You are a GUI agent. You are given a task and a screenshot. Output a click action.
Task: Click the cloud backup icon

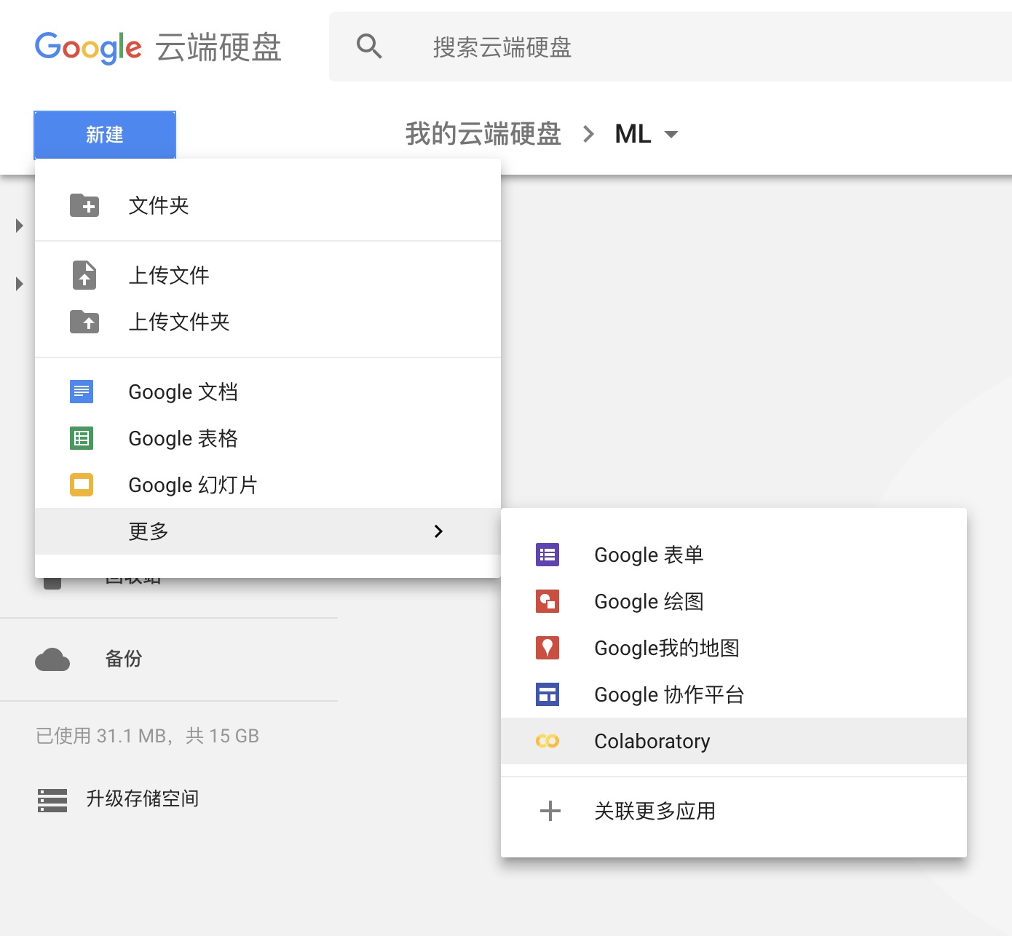52,659
